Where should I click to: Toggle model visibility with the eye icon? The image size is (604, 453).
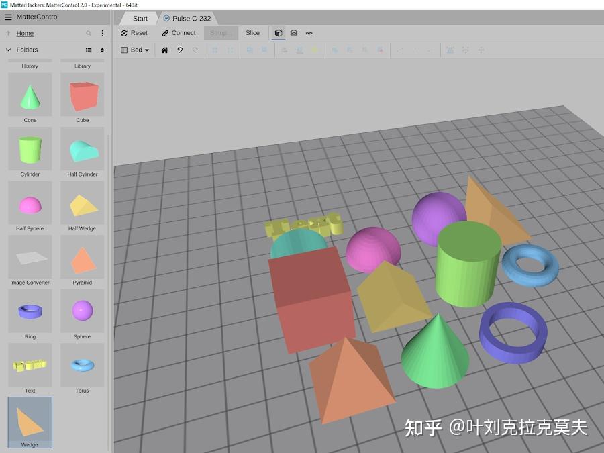[309, 32]
